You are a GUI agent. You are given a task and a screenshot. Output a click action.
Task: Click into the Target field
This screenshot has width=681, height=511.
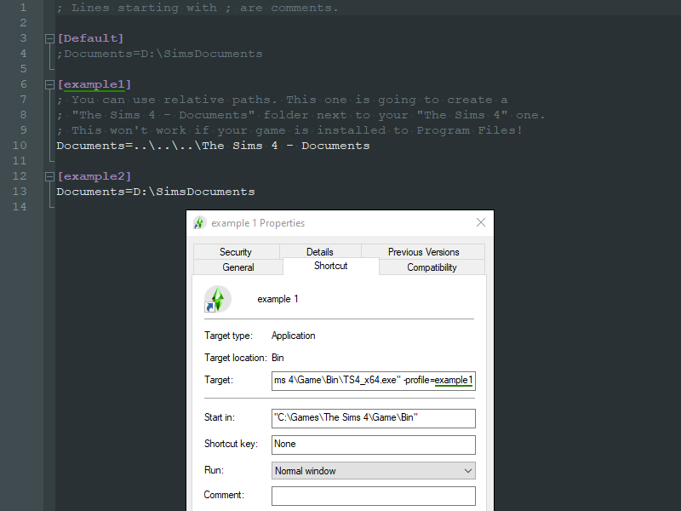click(373, 380)
